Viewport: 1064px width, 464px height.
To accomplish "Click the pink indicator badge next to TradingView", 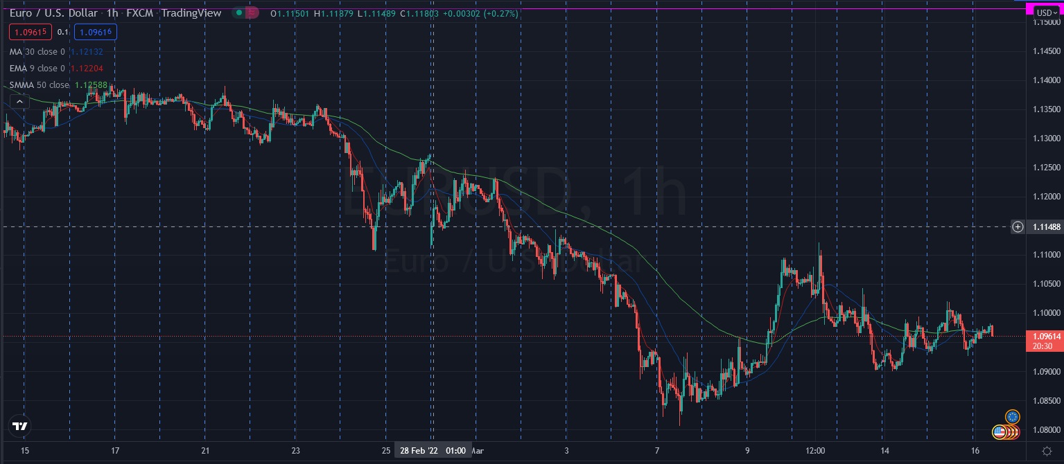I will [x=252, y=13].
